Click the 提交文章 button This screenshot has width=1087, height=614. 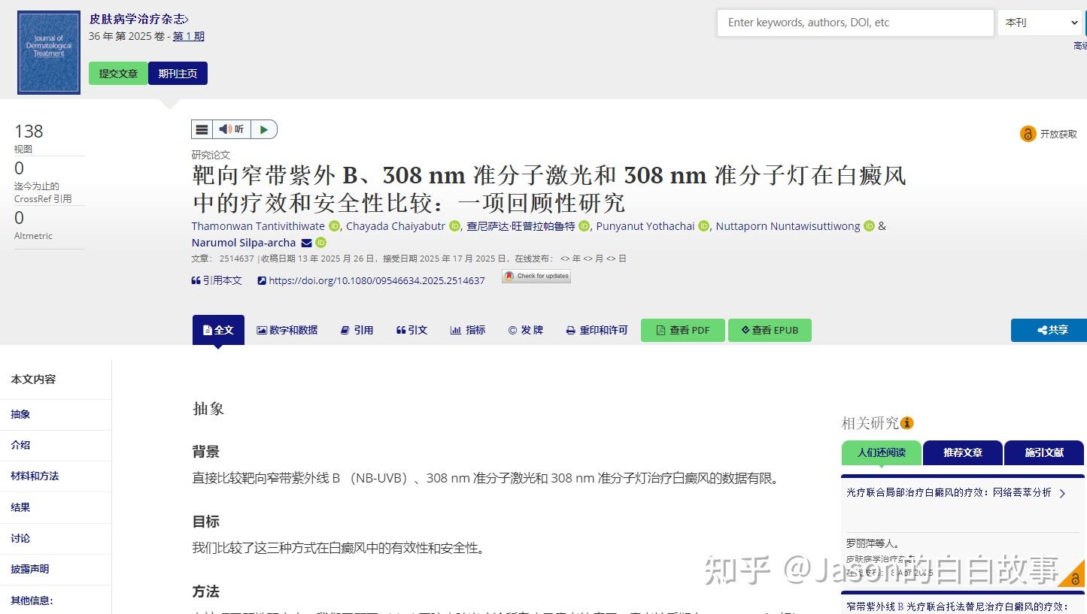[x=117, y=73]
